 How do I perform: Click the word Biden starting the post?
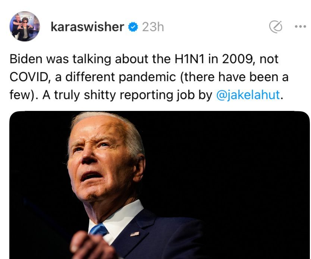tap(26, 59)
